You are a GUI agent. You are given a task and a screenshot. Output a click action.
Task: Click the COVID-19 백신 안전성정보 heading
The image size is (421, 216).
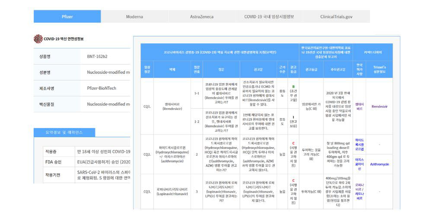click(64, 39)
